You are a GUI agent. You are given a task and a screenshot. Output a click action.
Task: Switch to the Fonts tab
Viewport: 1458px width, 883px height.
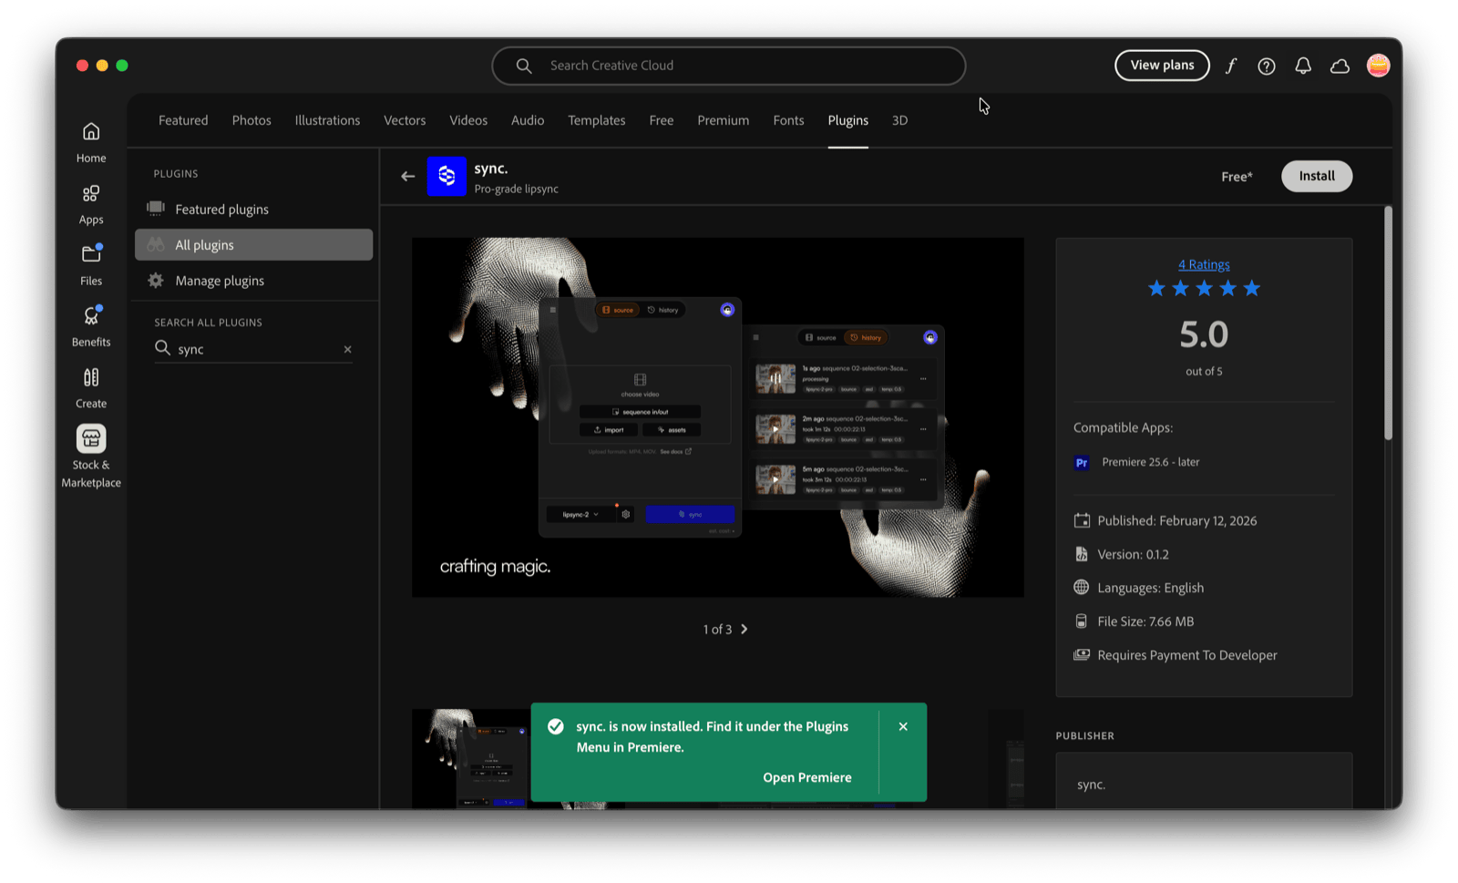pyautogui.click(x=788, y=120)
